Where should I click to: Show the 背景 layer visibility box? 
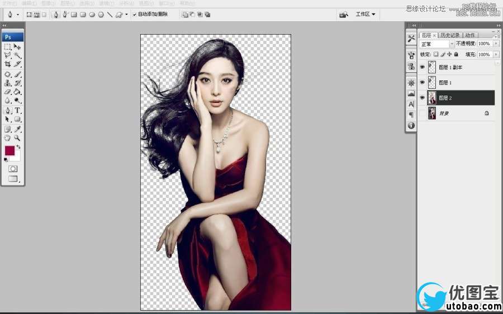(x=423, y=113)
